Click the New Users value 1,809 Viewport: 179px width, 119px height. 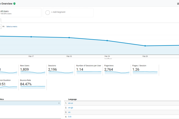(24, 69)
